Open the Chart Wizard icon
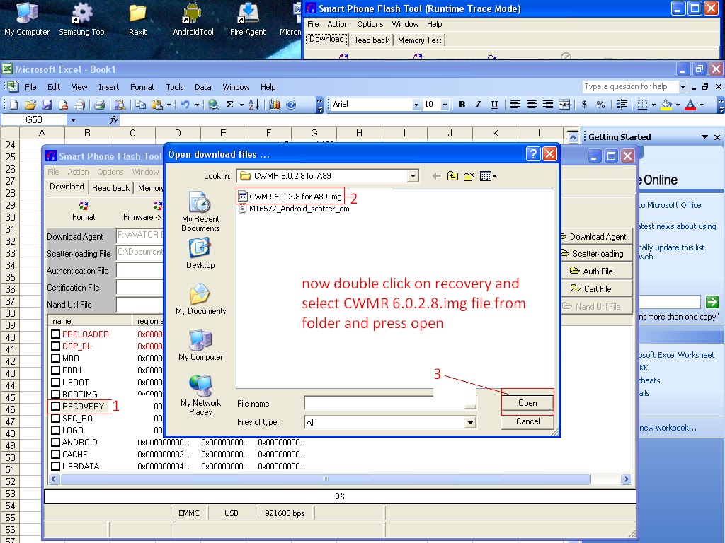 [275, 105]
